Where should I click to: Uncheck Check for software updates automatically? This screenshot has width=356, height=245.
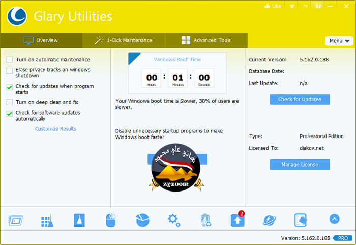pyautogui.click(x=10, y=114)
